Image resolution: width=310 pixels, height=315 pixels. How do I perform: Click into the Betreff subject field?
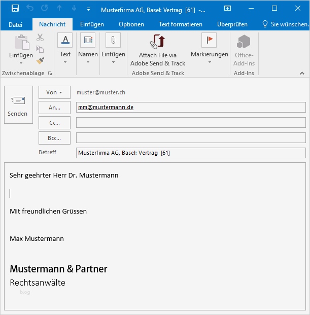coord(191,153)
